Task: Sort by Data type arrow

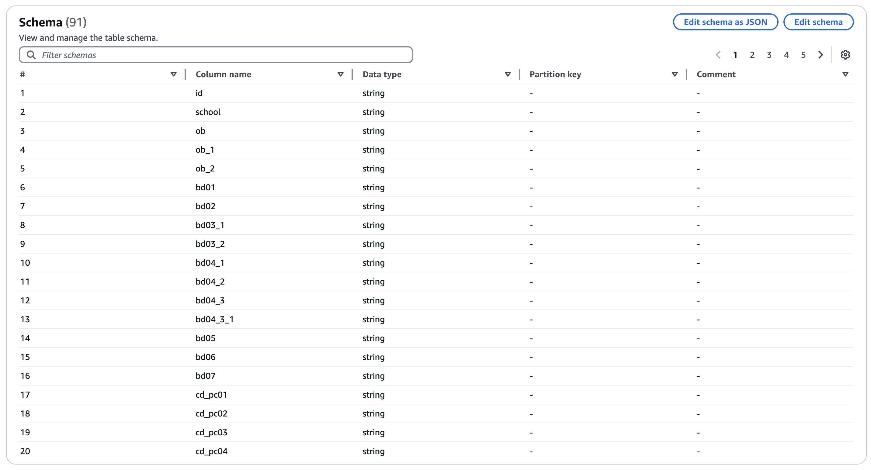Action: (x=508, y=74)
